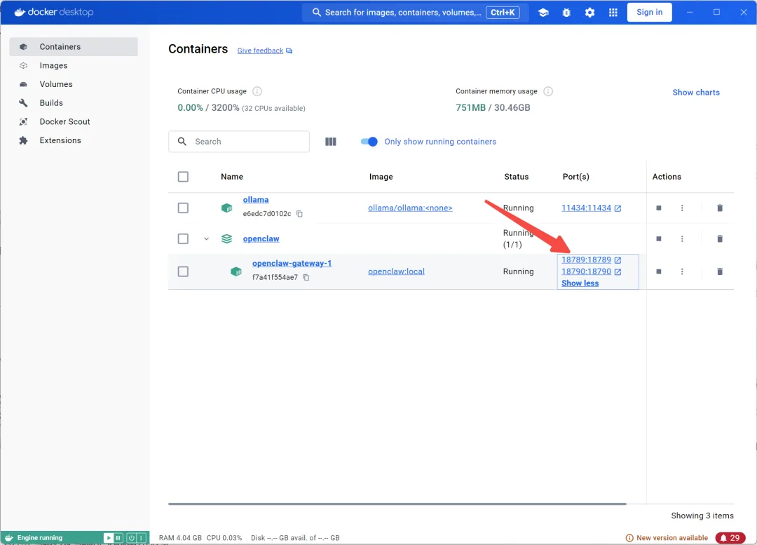Click New version available notice
Viewport: 757px width, 545px height.
[x=667, y=538]
